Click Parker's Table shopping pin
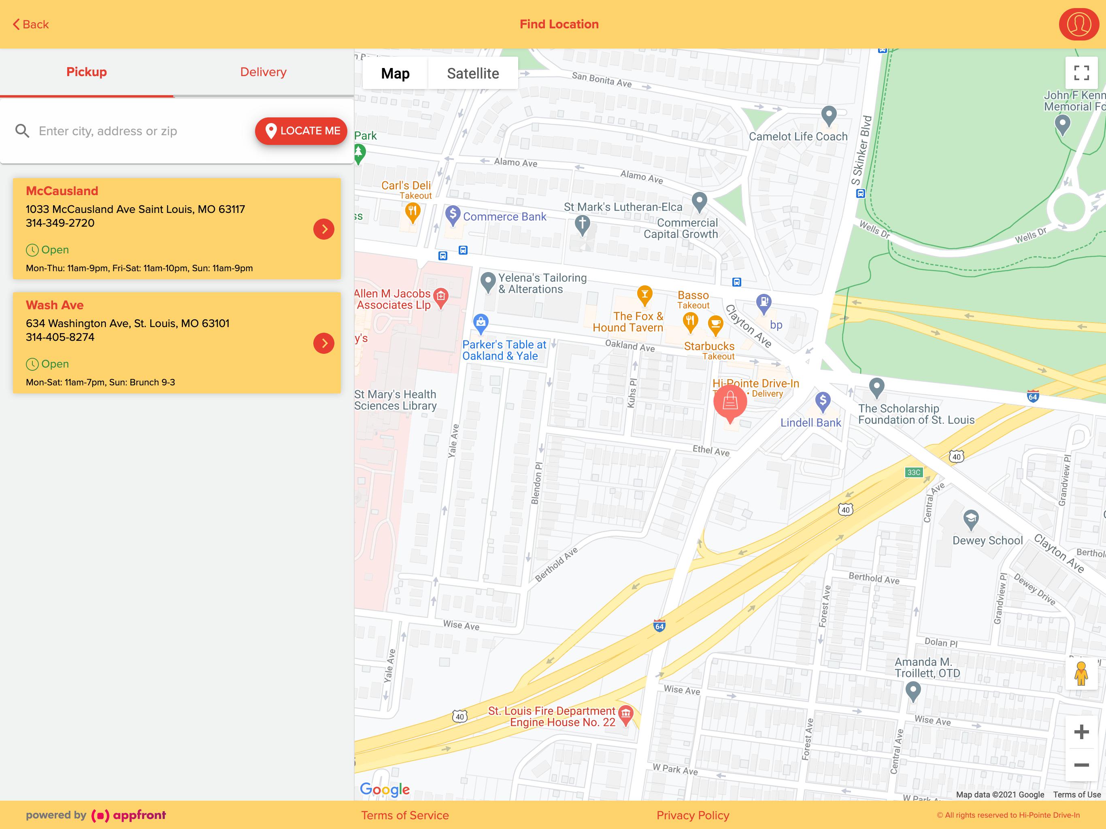Viewport: 1106px width, 829px height. (x=481, y=323)
